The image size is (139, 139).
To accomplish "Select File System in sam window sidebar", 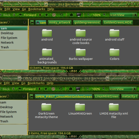I will tap(14, 38).
